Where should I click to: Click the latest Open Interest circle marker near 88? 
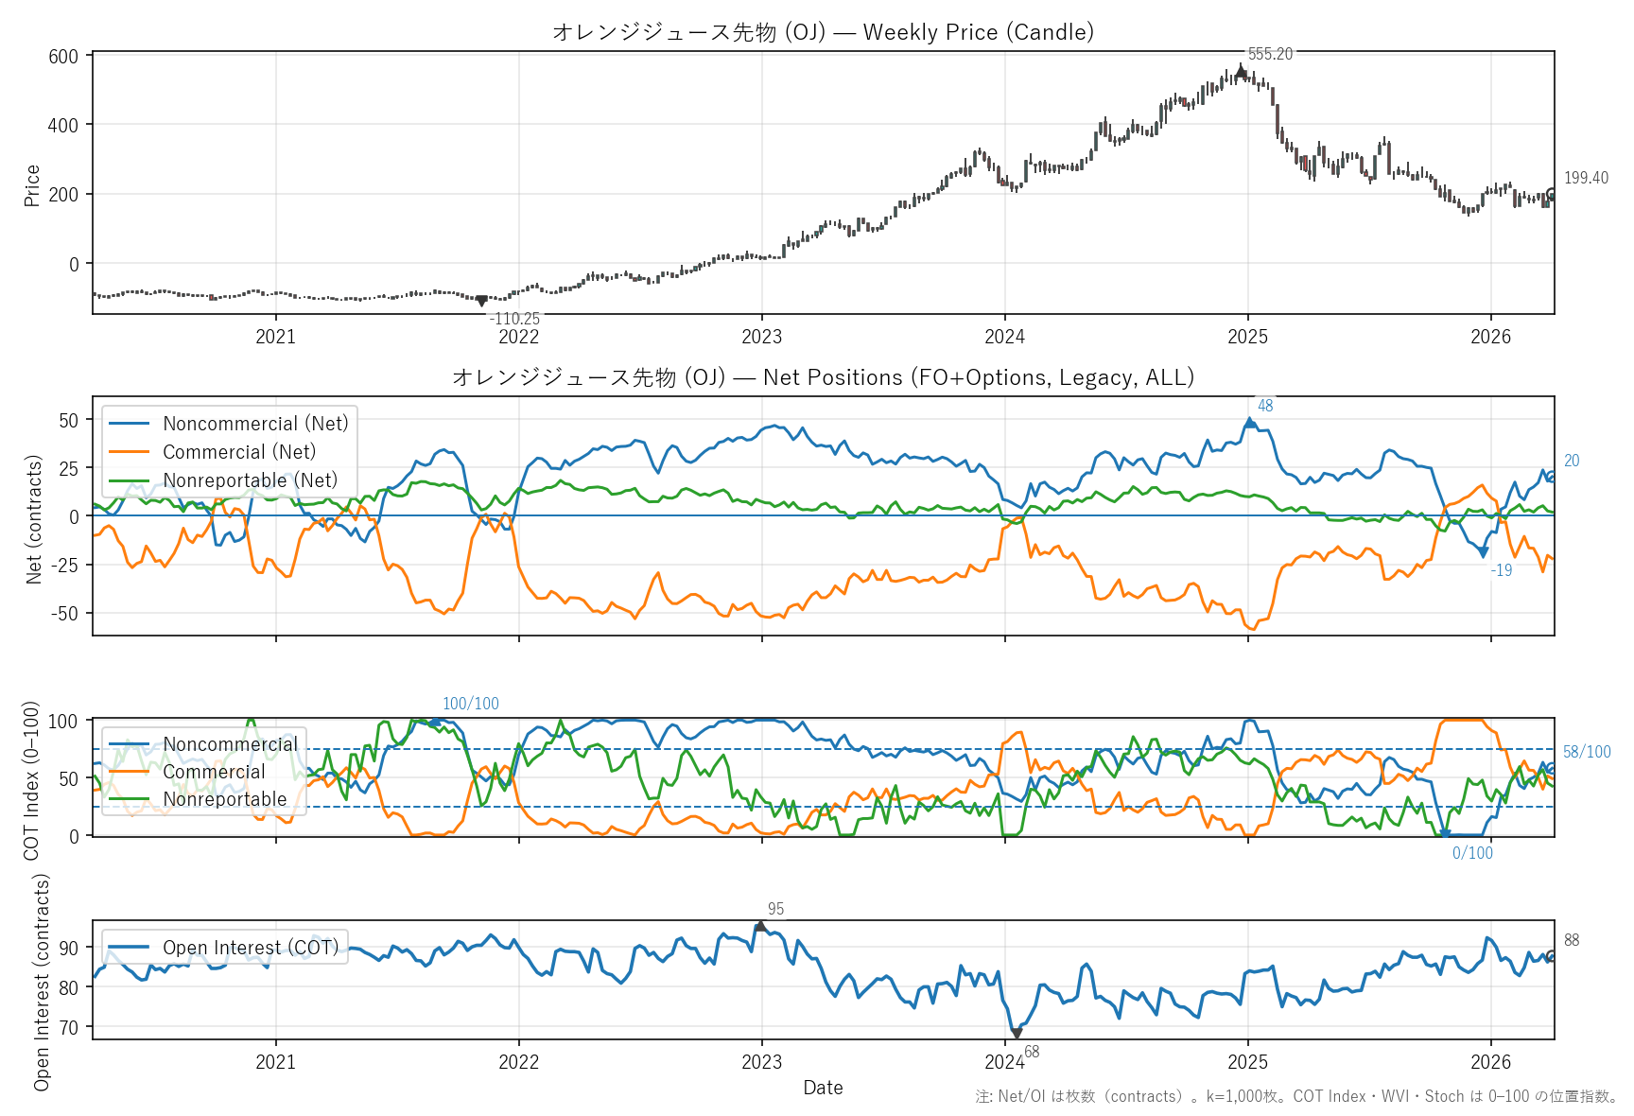[x=1551, y=956]
